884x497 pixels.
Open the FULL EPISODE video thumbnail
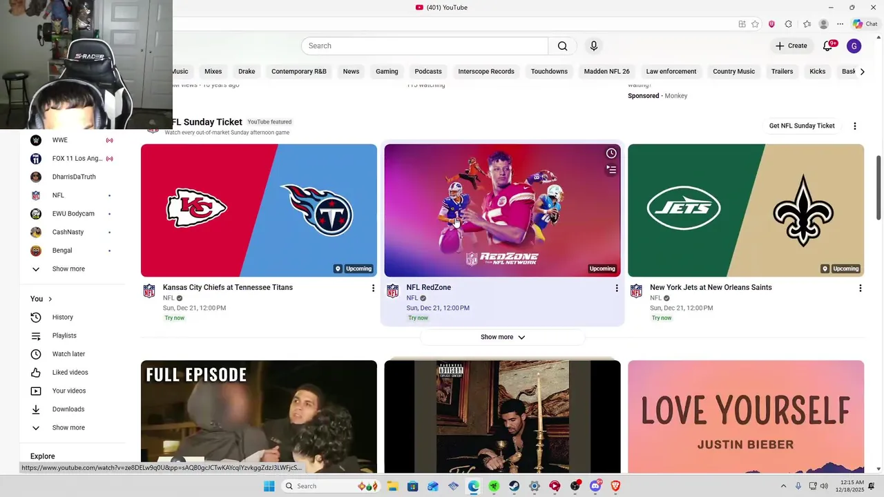(x=259, y=416)
